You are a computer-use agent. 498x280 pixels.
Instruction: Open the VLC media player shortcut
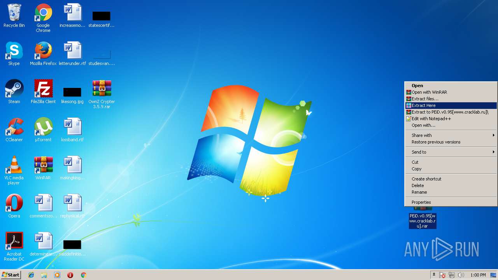(x=14, y=170)
